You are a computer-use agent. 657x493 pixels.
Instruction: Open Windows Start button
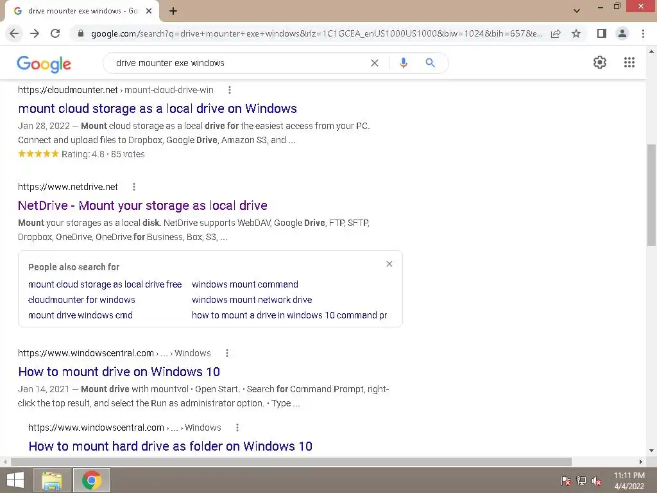click(15, 480)
